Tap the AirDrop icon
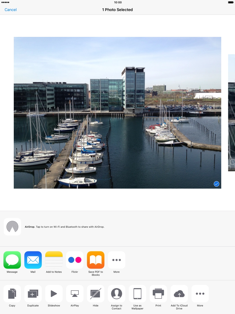The width and height of the screenshot is (235, 314). click(12, 227)
